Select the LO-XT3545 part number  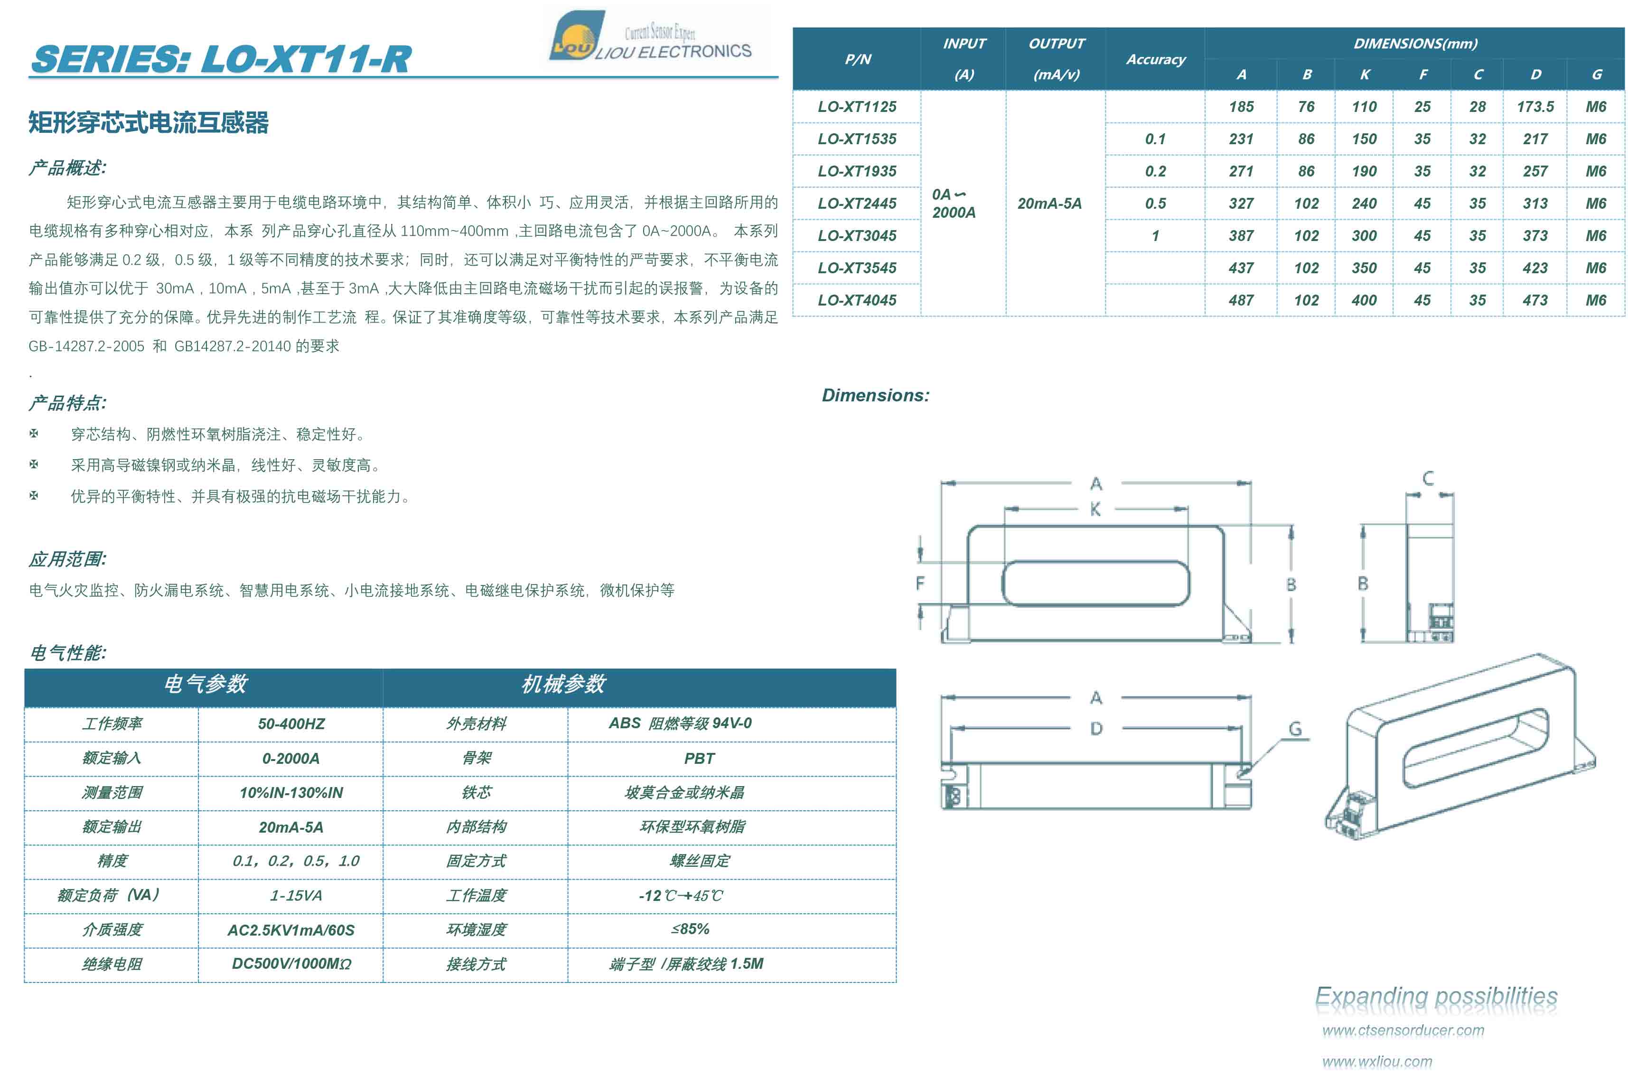pyautogui.click(x=857, y=268)
